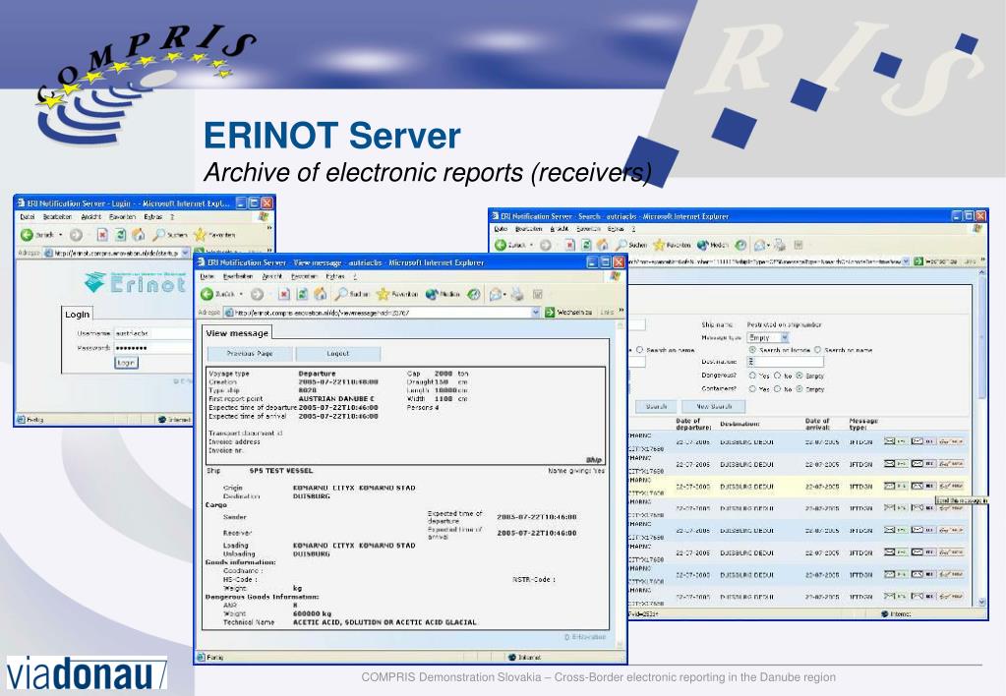The width and height of the screenshot is (1006, 696).
Task: Click Back icon in Search window toolbar
Action: pyautogui.click(x=501, y=245)
